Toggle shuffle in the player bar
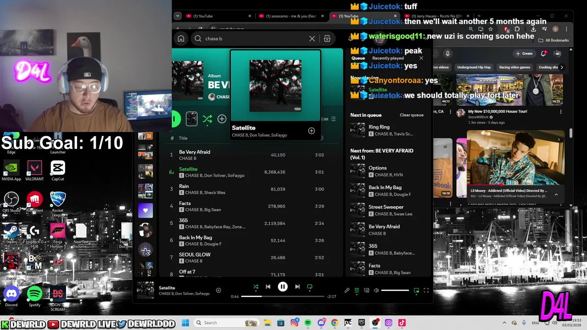 [256, 287]
